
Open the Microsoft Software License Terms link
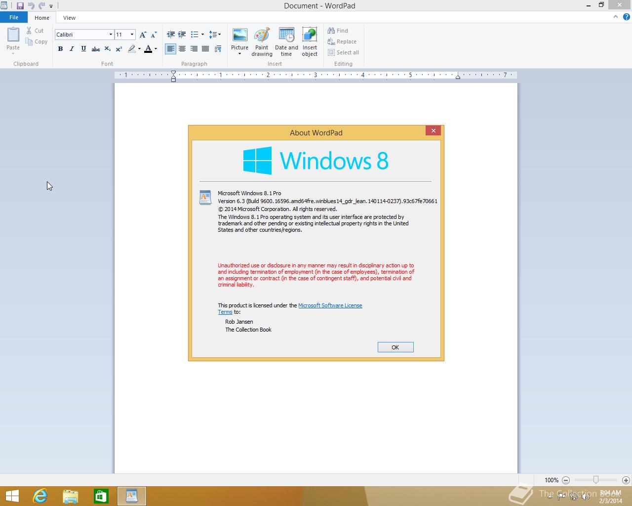coord(330,305)
